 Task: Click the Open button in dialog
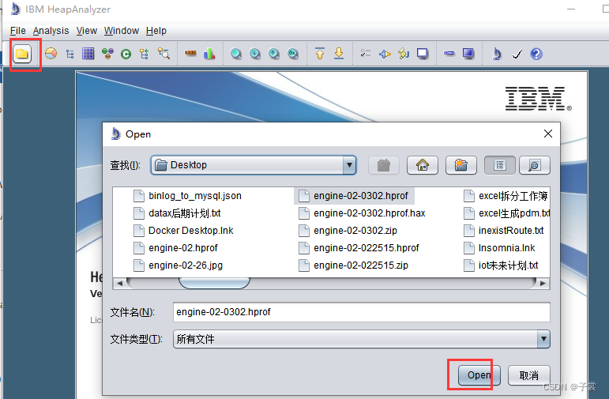pyautogui.click(x=479, y=375)
